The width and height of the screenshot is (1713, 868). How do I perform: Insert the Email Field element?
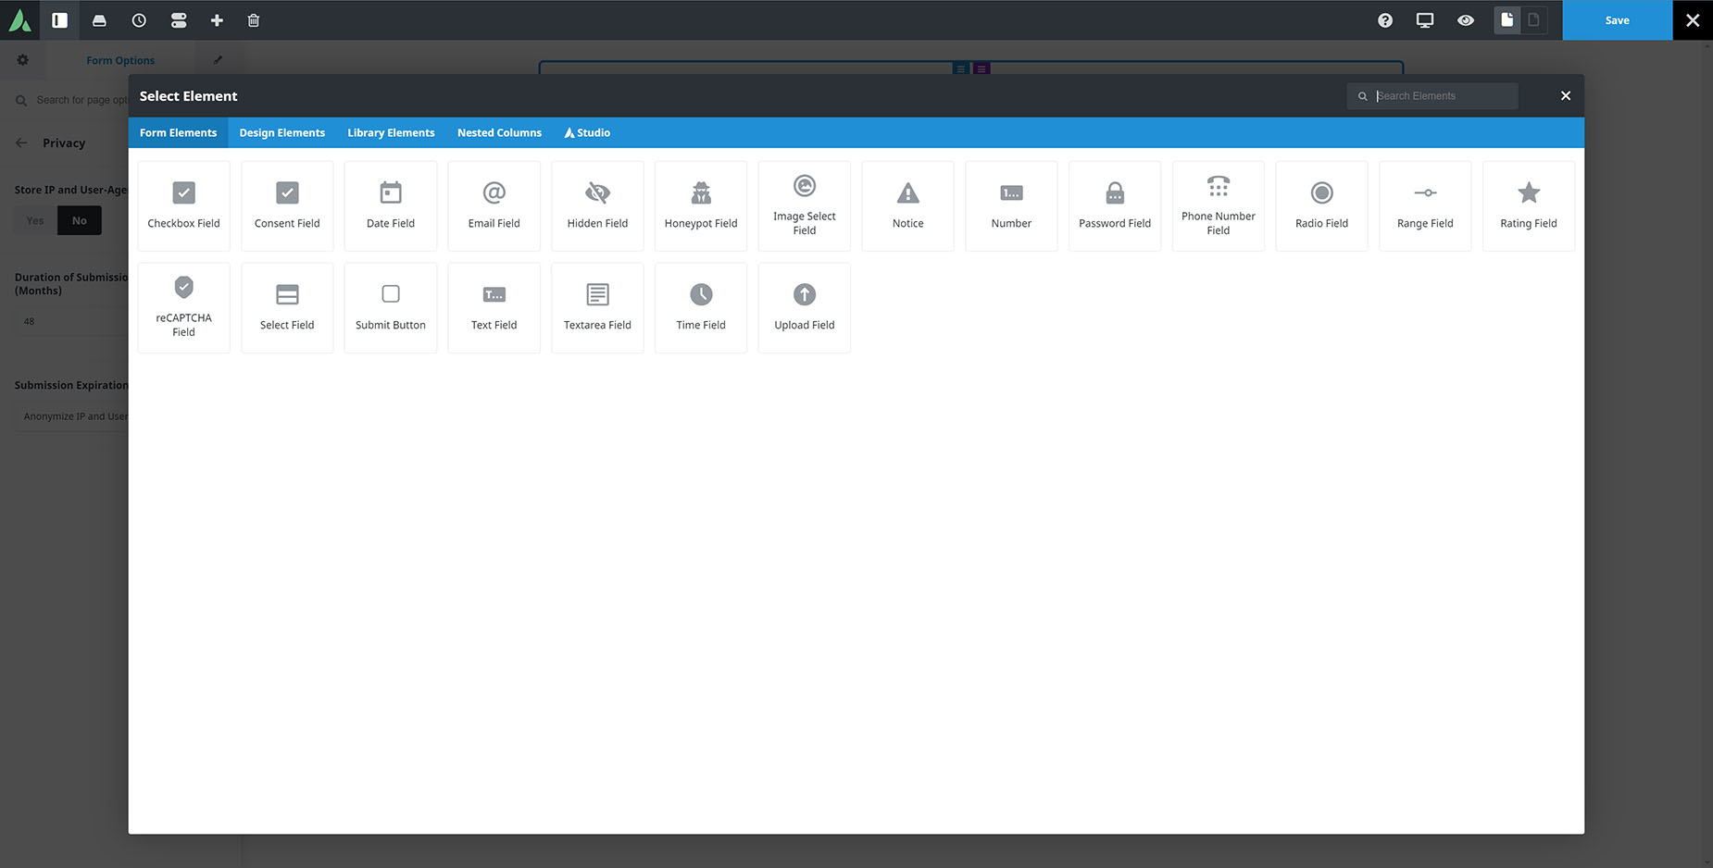[494, 205]
